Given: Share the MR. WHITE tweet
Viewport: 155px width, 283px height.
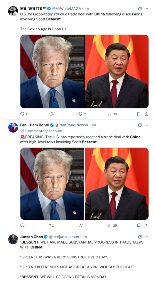Looking at the screenshot, I should click(146, 114).
